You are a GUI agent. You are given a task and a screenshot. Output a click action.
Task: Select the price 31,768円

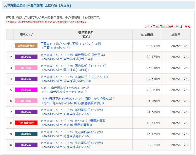coord(153,101)
